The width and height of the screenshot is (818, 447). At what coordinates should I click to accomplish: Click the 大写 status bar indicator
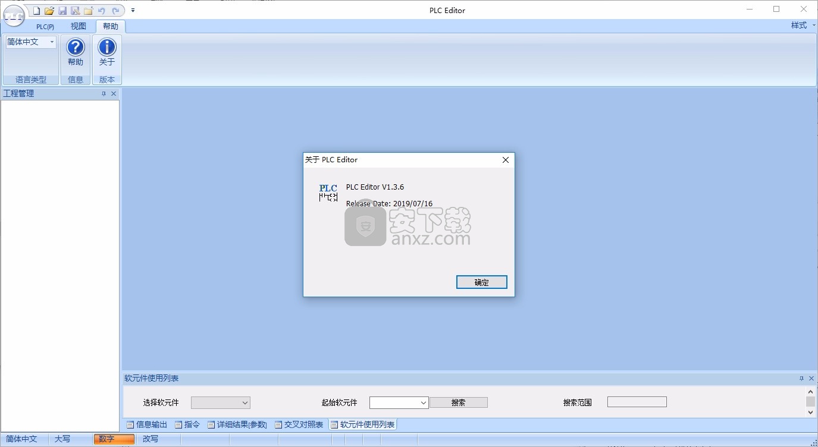pyautogui.click(x=62, y=439)
